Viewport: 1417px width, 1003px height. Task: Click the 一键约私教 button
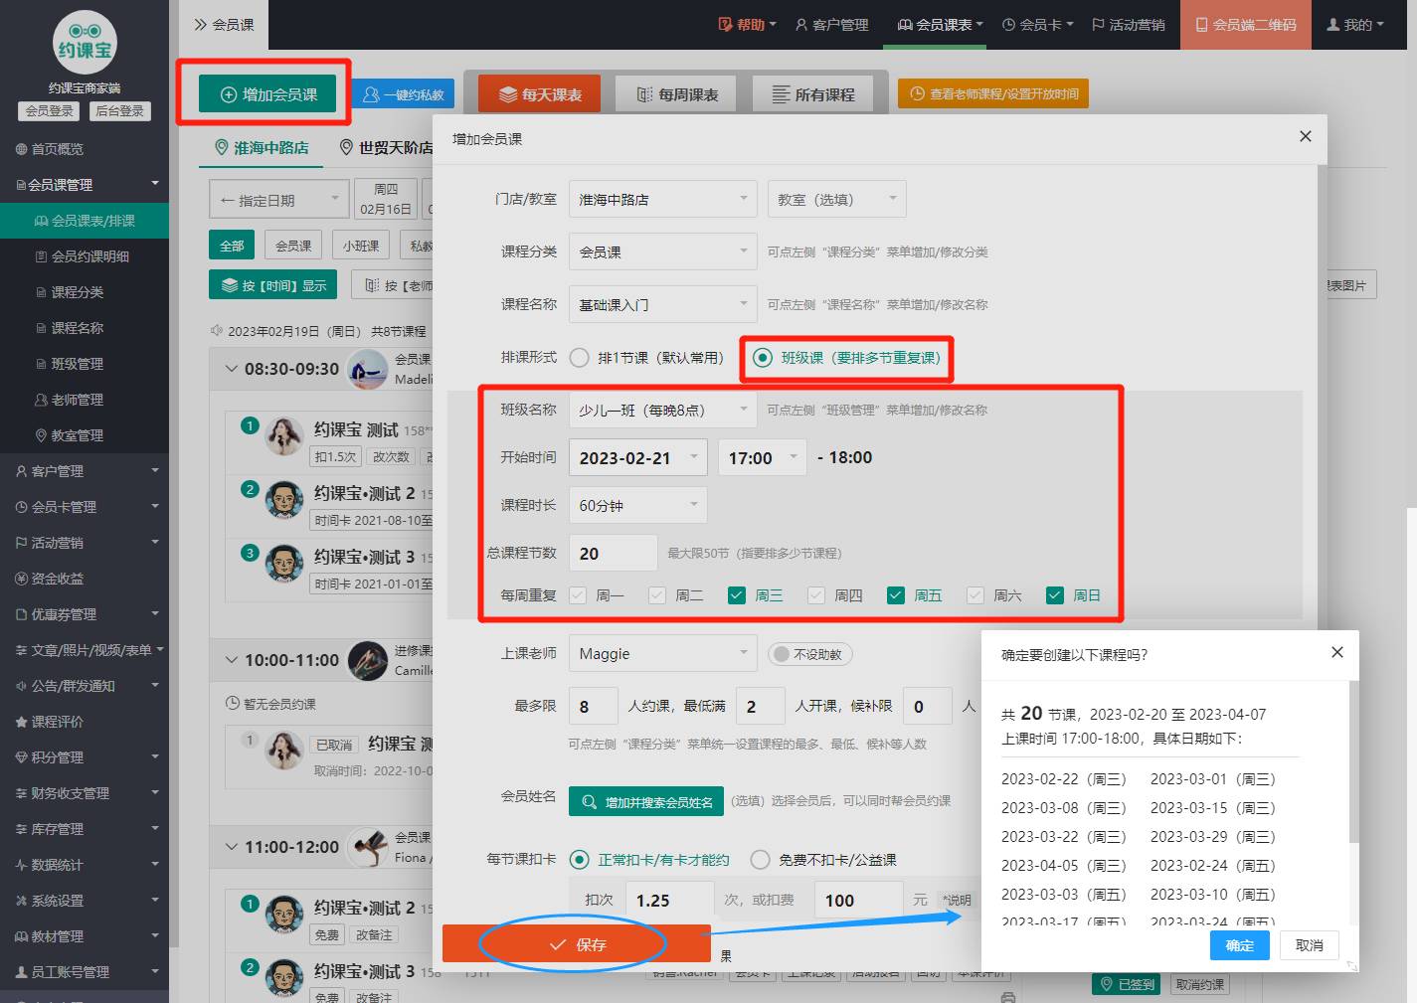[x=403, y=94]
